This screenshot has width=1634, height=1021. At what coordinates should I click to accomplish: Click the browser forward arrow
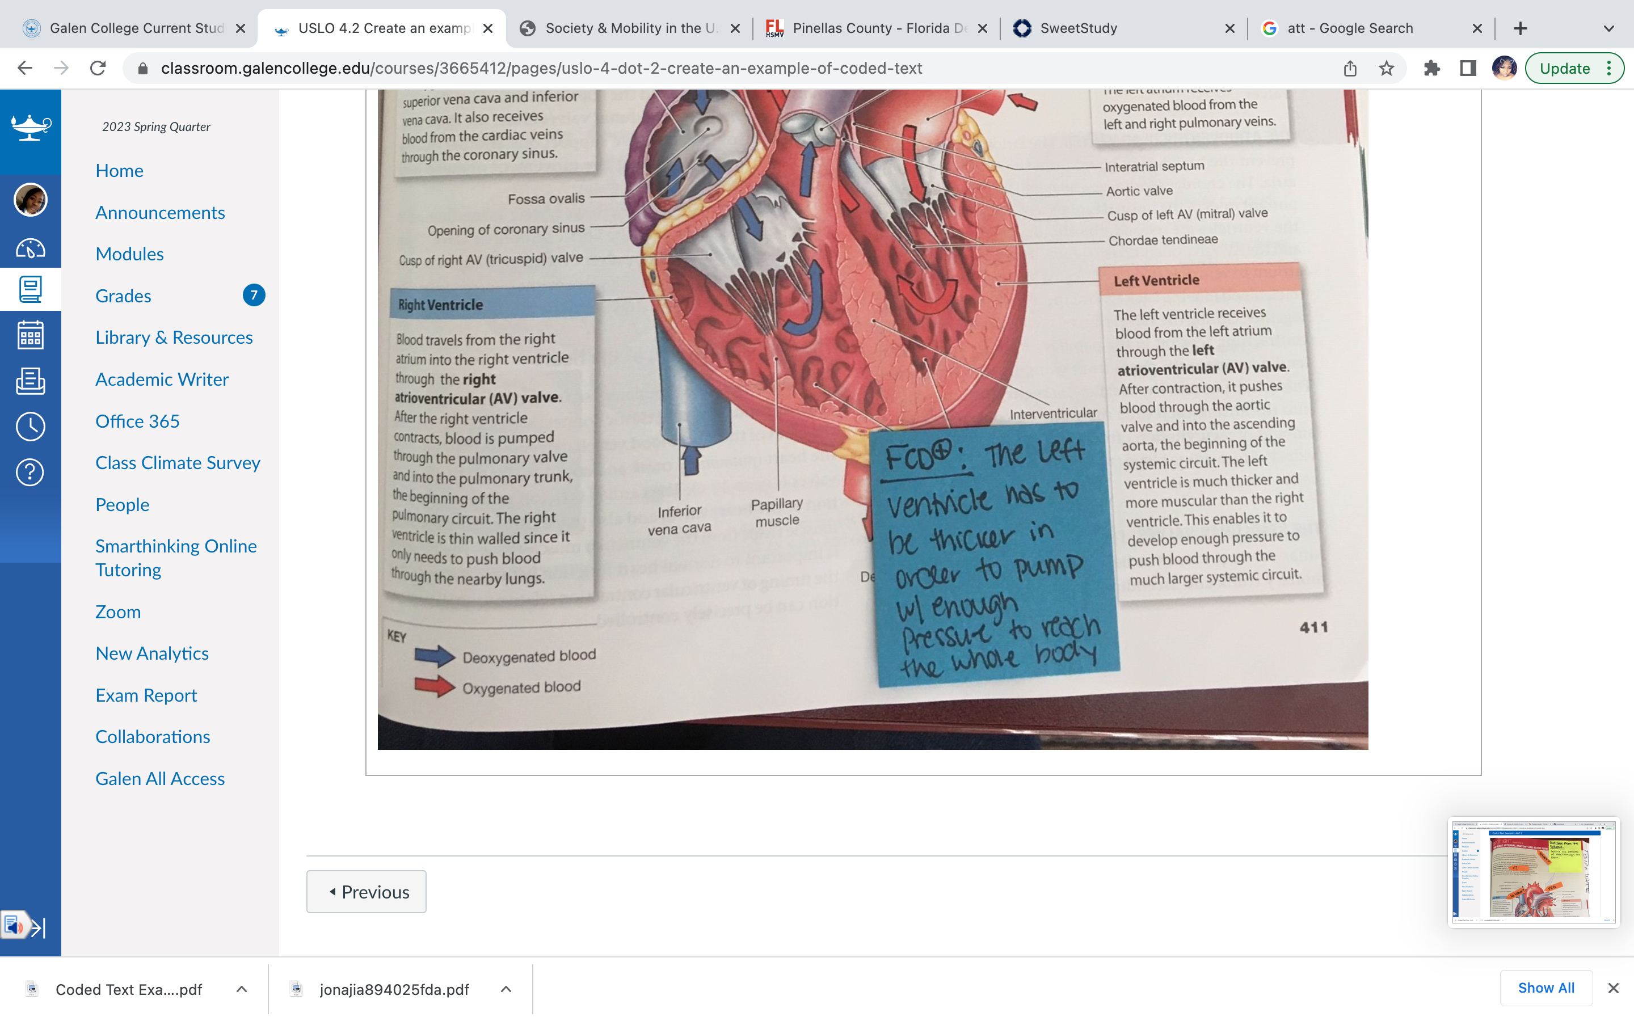click(x=61, y=68)
